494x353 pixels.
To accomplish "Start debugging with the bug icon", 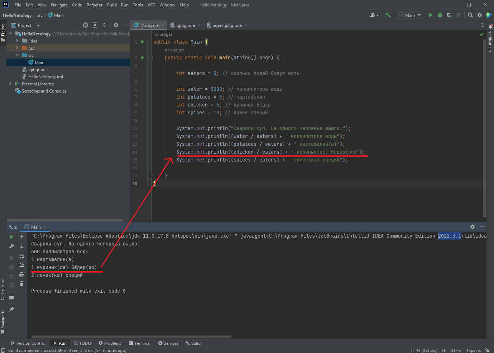I will click(440, 15).
